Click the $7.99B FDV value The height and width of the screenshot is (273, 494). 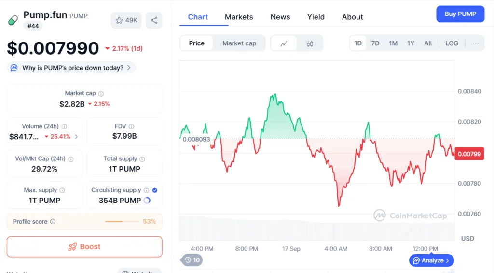[x=124, y=136]
